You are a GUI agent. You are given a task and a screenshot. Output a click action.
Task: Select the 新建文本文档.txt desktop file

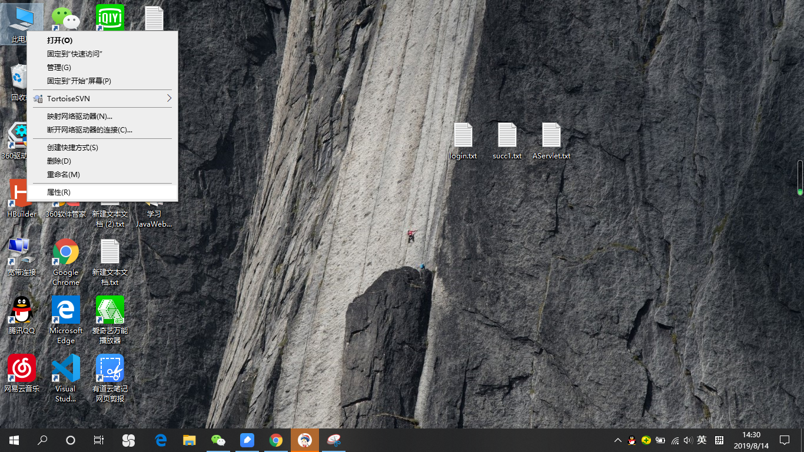coord(110,262)
